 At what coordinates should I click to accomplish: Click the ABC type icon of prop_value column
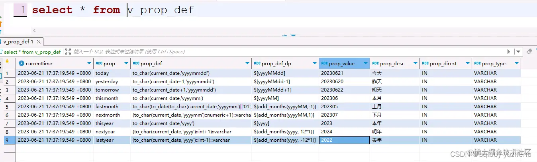[x=325, y=63]
